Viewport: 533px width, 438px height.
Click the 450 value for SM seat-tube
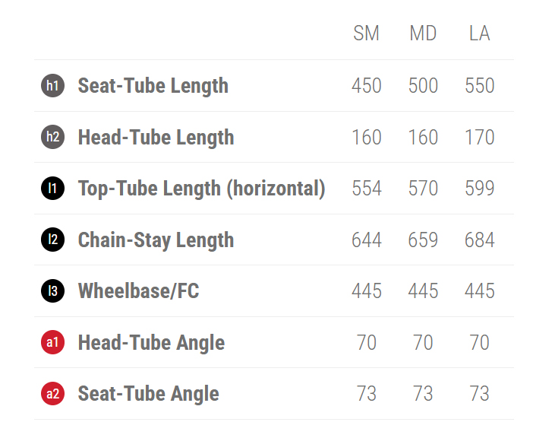(366, 86)
